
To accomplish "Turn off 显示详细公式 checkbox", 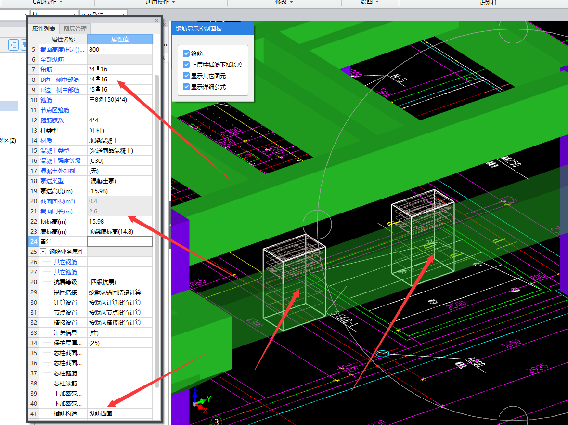I will click(187, 87).
